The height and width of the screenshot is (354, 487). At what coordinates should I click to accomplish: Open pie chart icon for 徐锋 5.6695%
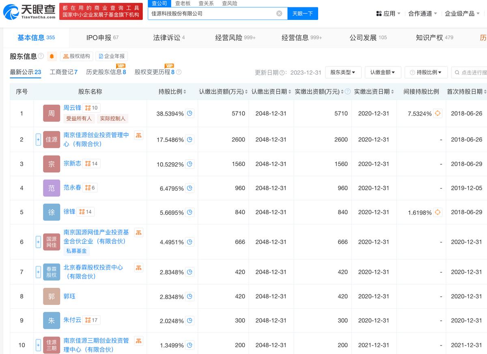click(190, 212)
